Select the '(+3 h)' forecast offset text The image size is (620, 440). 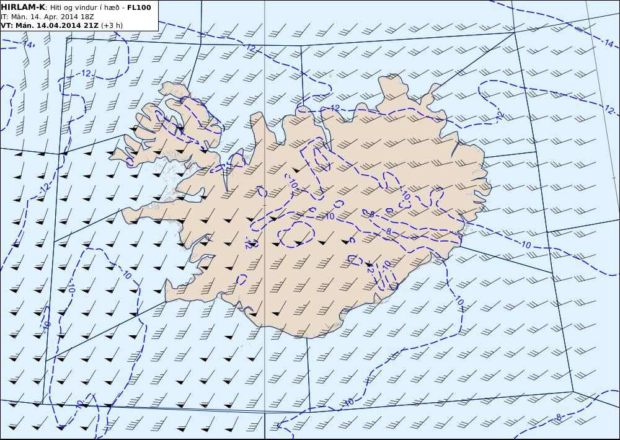tap(112, 25)
